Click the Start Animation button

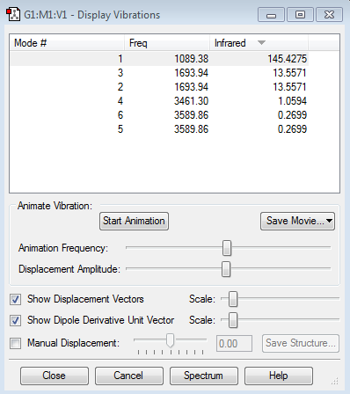pyautogui.click(x=134, y=221)
